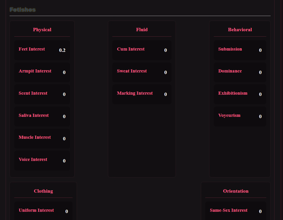Select the Same-Sex Interest row
283x220 pixels.
pyautogui.click(x=235, y=211)
